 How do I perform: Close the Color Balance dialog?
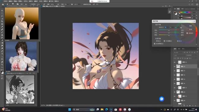pyautogui.click(x=194, y=21)
